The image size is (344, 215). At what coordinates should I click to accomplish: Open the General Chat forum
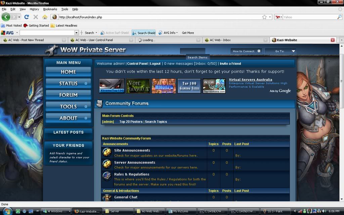pyautogui.click(x=126, y=197)
